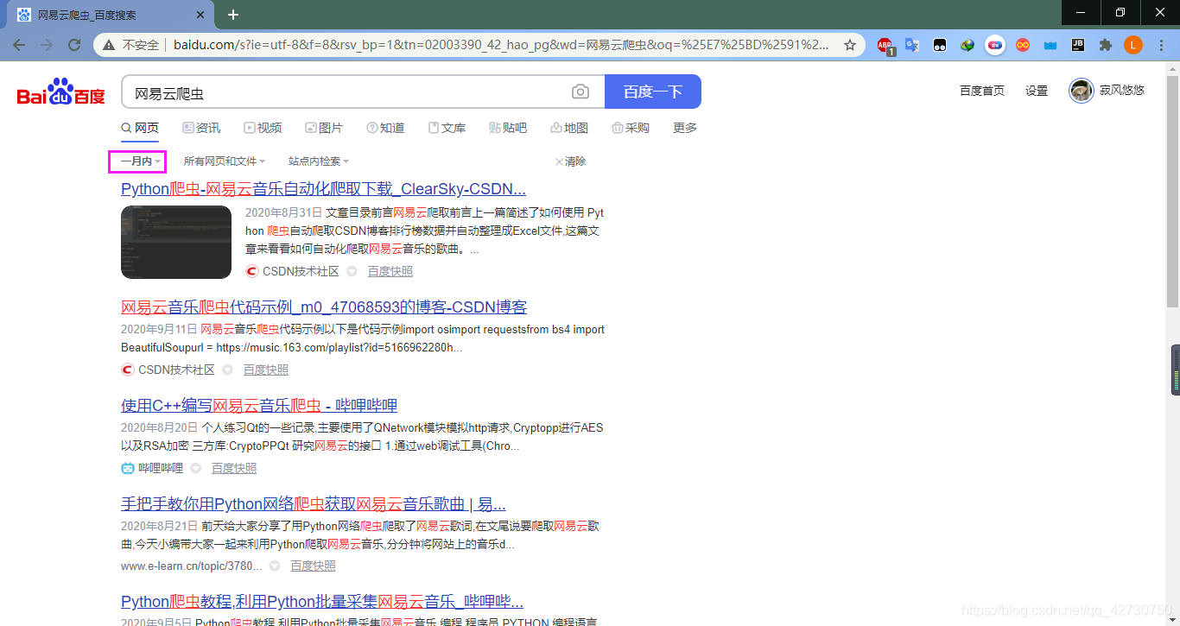This screenshot has width=1180, height=626.
Task: Expand arrow beside www.e-learn.cn source
Action: [x=274, y=566]
